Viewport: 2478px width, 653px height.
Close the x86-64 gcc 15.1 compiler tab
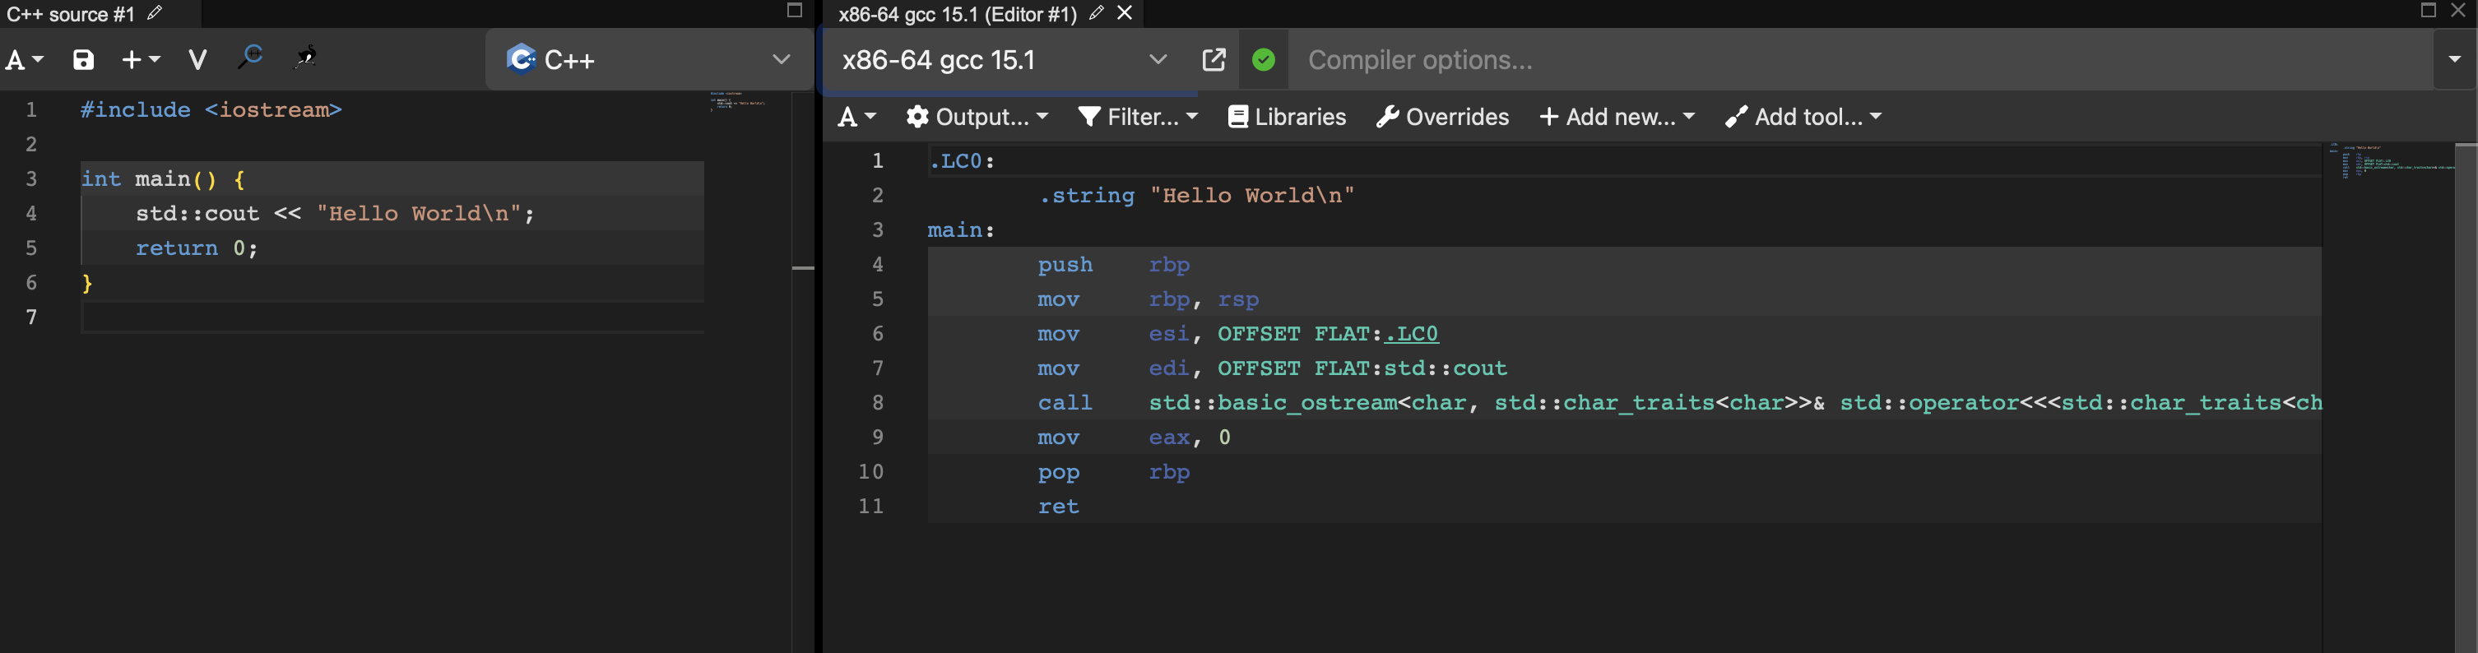pos(1125,12)
